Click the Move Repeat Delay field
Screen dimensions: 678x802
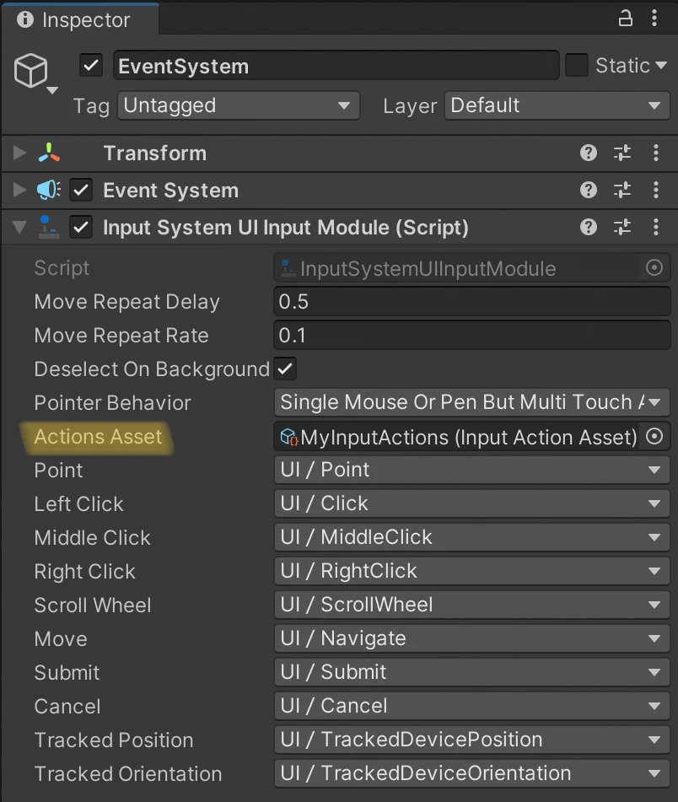point(472,301)
